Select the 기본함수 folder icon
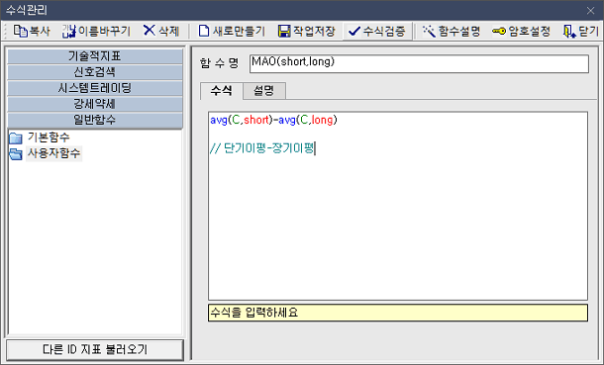 (x=16, y=137)
